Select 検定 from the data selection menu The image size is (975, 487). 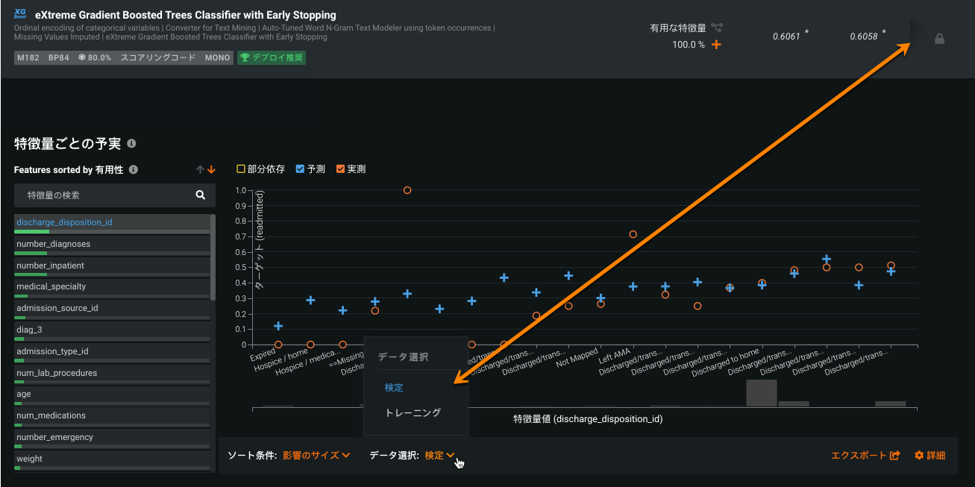point(394,388)
